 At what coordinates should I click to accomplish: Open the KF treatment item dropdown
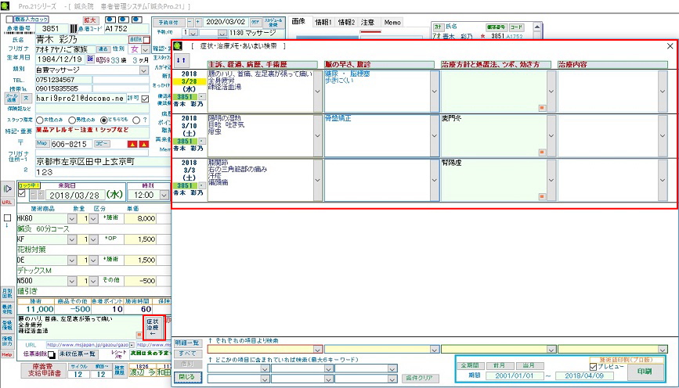72,239
